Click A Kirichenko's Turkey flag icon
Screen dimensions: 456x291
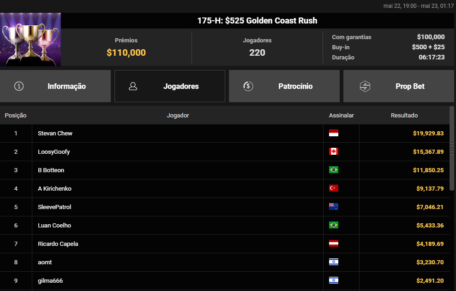point(334,188)
